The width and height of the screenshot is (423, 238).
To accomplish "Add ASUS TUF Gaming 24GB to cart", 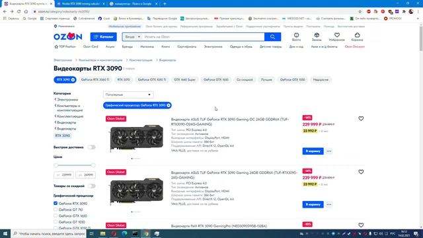I will click(313, 204).
